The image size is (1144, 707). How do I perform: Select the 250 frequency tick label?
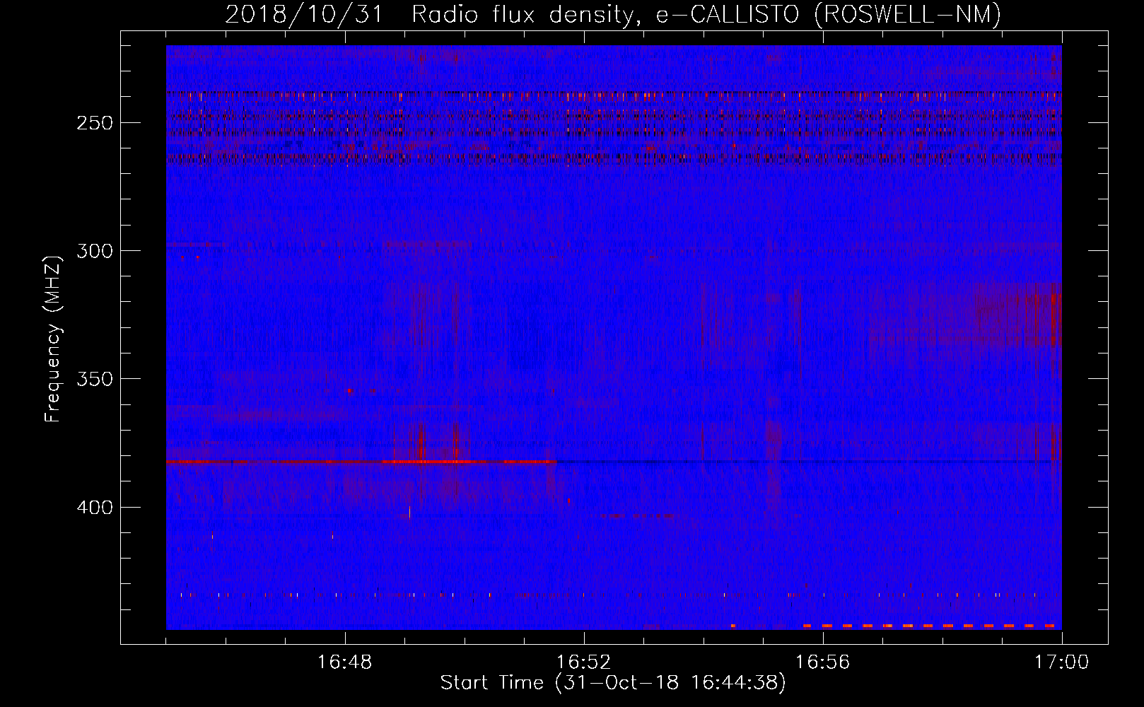pyautogui.click(x=95, y=123)
